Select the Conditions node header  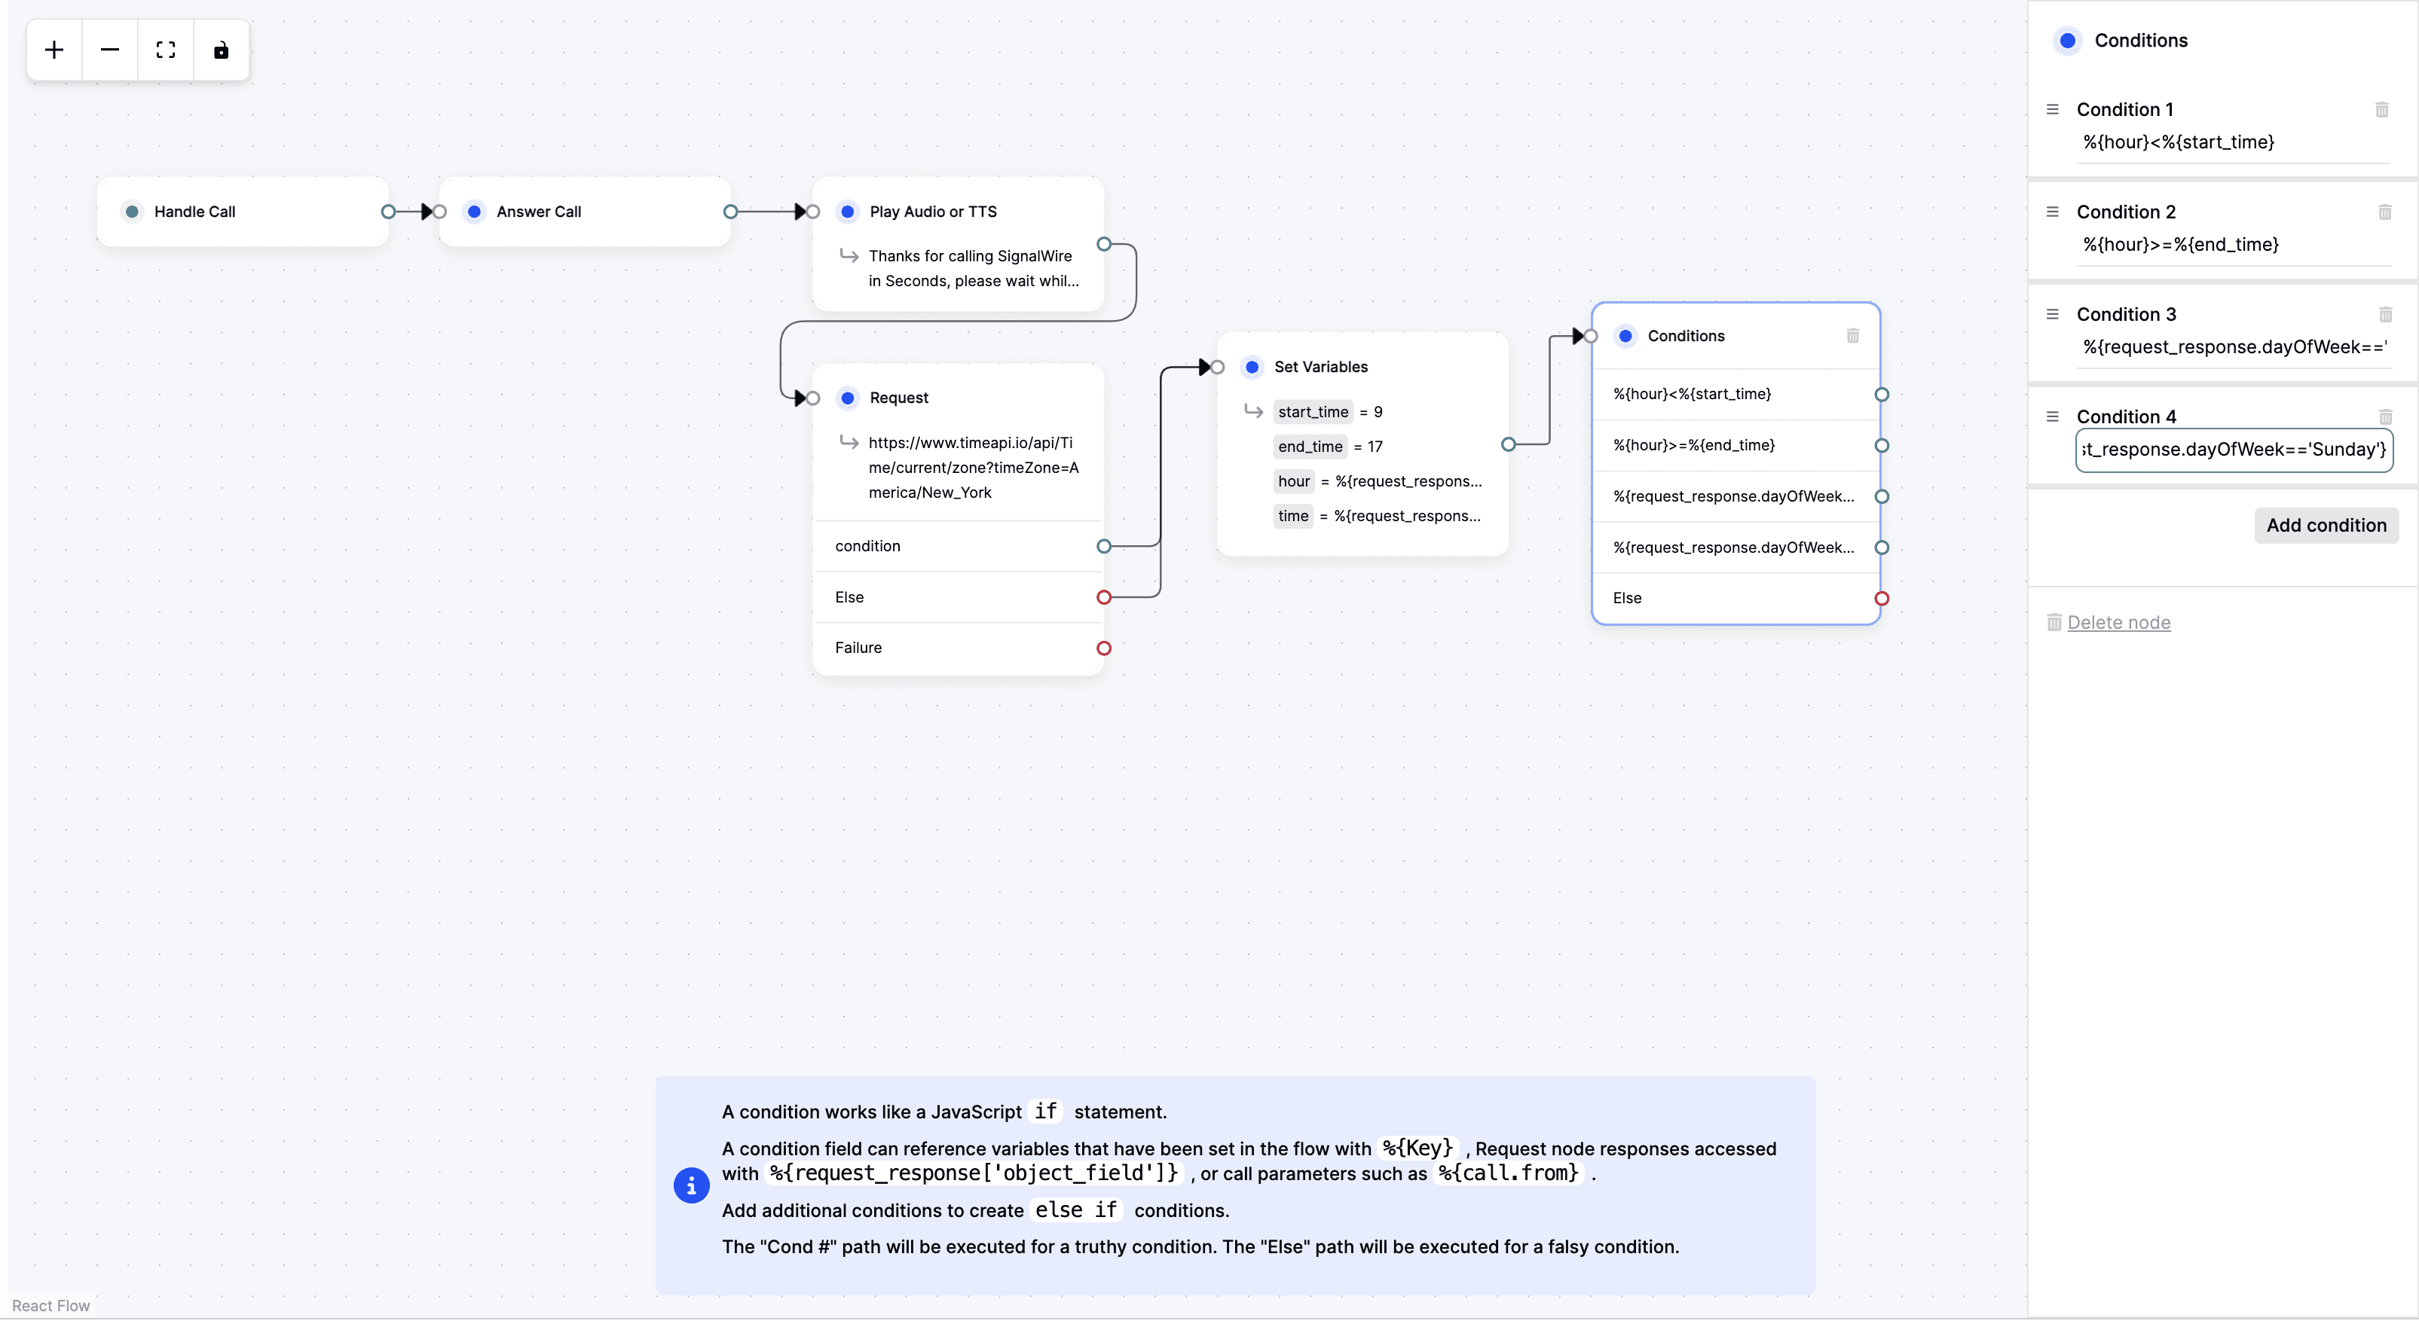pos(1736,336)
